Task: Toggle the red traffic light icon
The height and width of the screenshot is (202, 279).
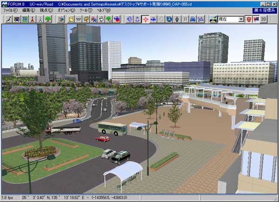Action: coord(249,19)
